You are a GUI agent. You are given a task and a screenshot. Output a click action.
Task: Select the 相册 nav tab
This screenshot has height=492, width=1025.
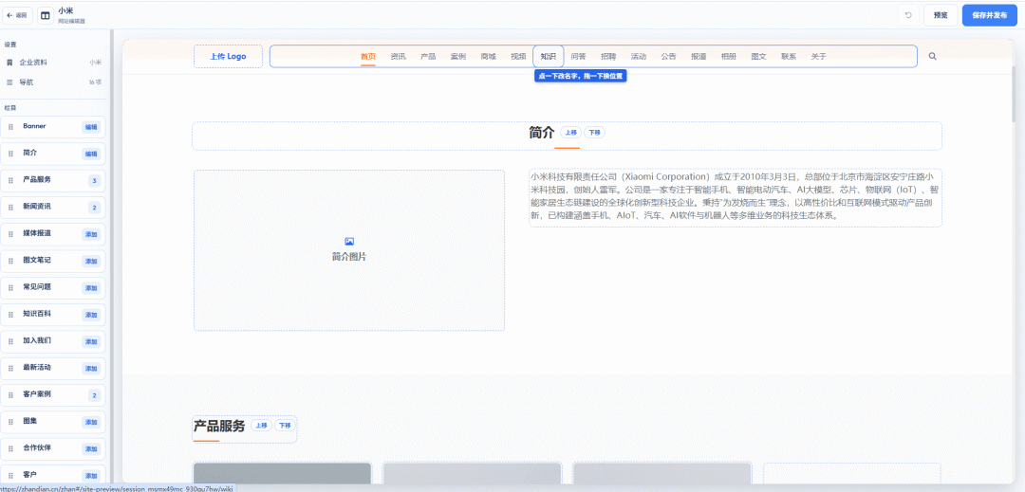coord(729,57)
